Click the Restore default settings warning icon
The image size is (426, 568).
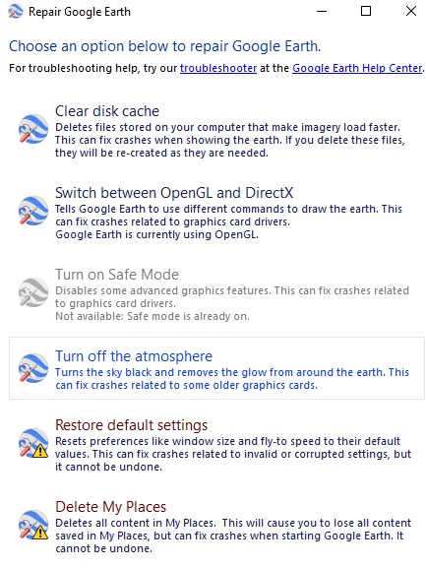(x=32, y=443)
